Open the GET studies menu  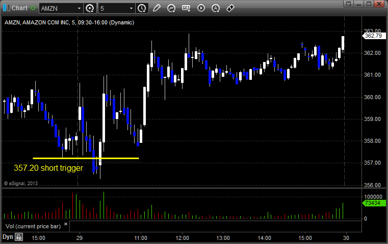point(186,8)
